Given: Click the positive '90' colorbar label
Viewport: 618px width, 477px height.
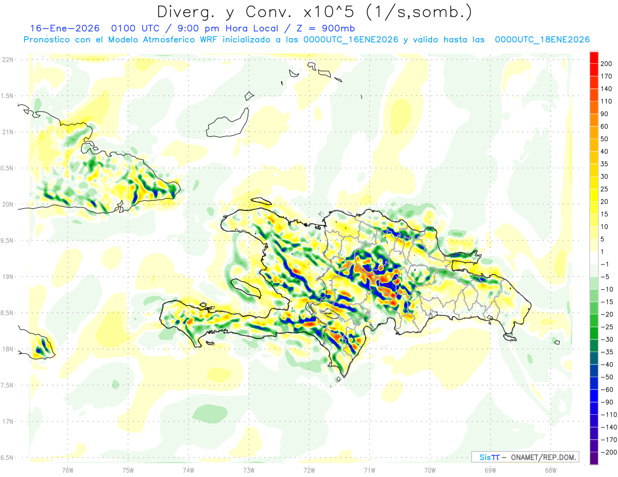Looking at the screenshot, I should (x=605, y=114).
